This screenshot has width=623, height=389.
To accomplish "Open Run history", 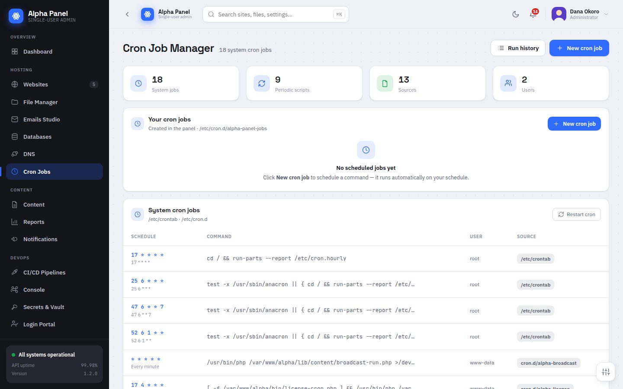I will point(518,48).
